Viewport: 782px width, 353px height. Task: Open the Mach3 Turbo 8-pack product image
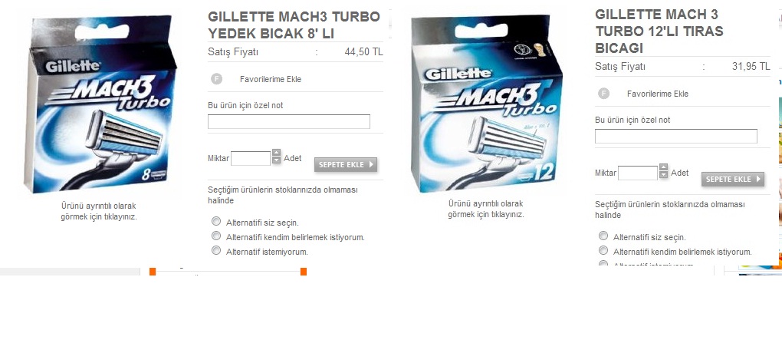[x=100, y=104]
